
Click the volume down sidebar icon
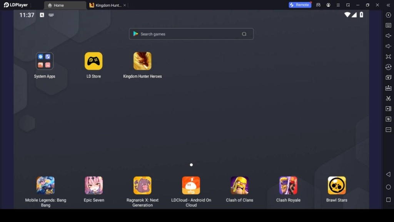388,46
